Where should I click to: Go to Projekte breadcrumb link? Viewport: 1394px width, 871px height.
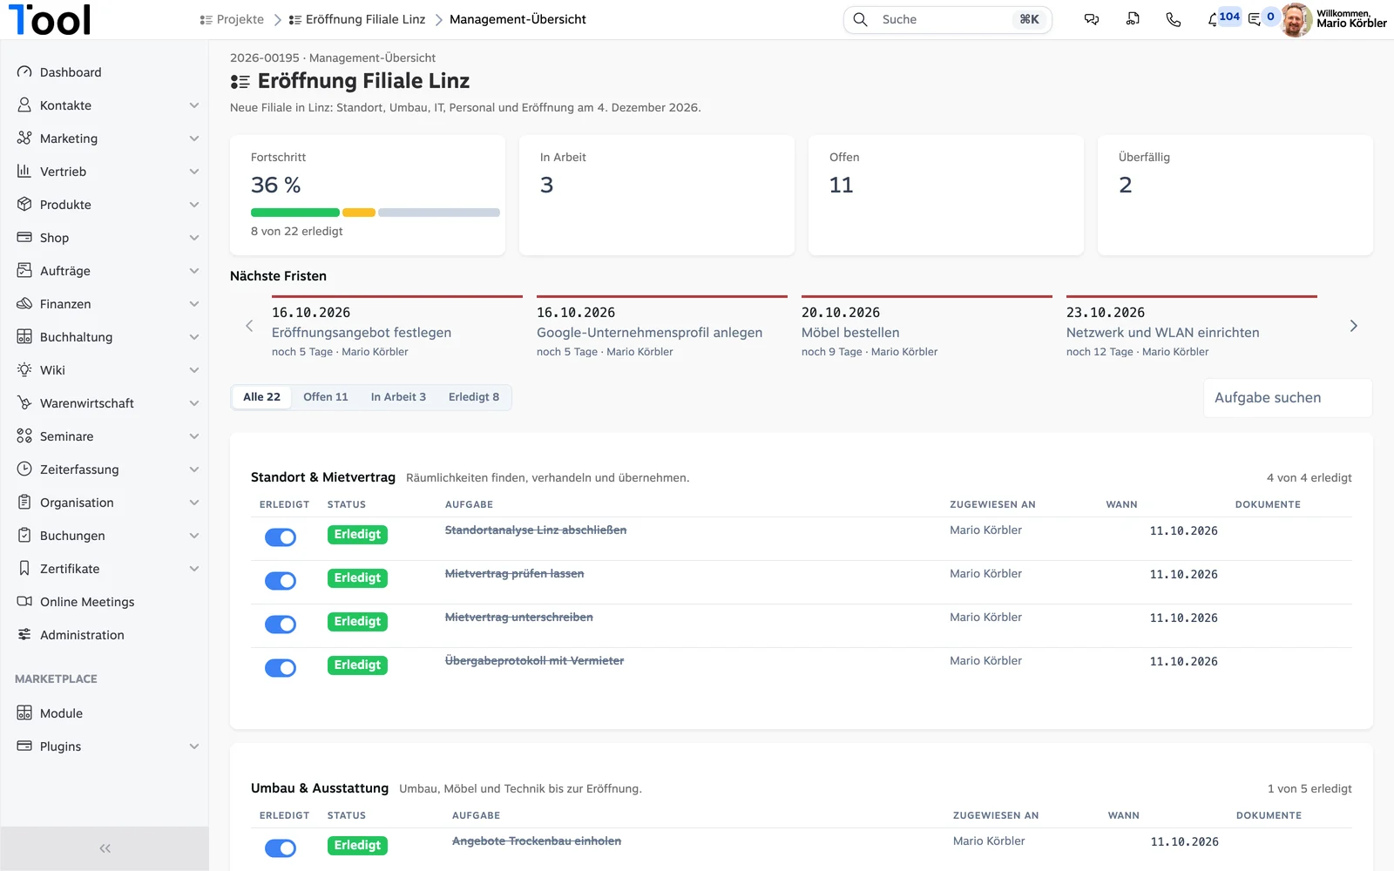click(x=232, y=19)
